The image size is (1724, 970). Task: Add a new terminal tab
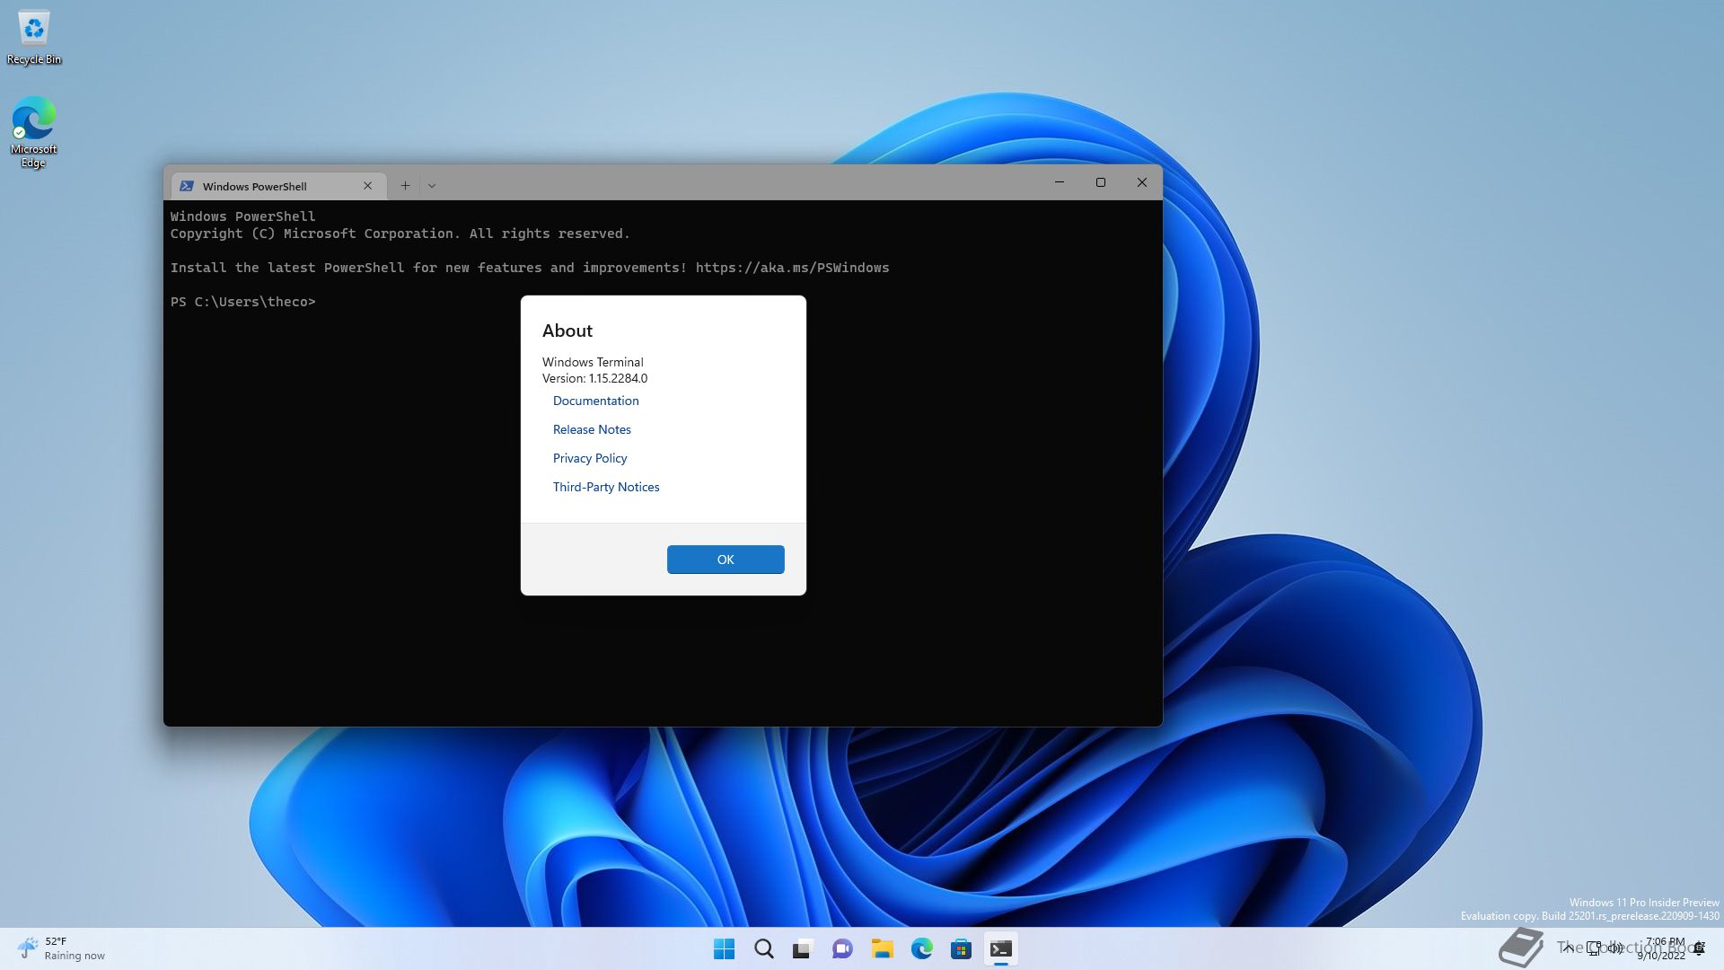tap(405, 186)
